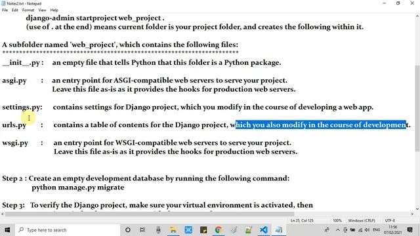Open the File menu
Viewport: 420px width, 236px height.
pos(5,10)
